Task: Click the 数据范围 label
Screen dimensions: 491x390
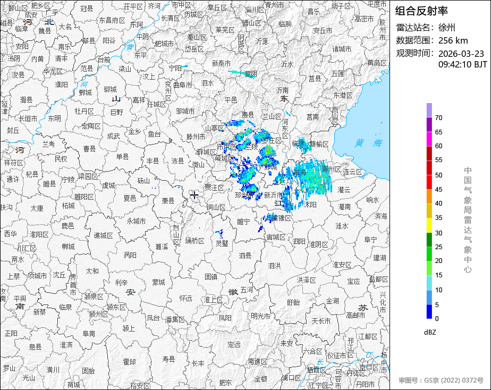Action: point(414,40)
